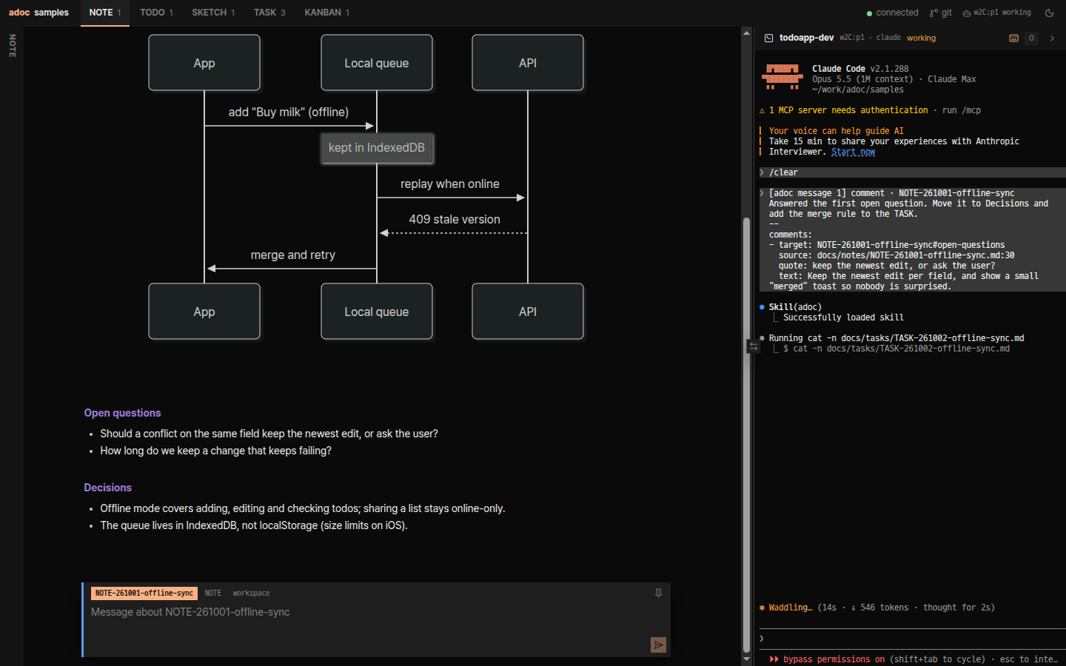Click 'How long do we keep a change' bullet

pyautogui.click(x=215, y=451)
